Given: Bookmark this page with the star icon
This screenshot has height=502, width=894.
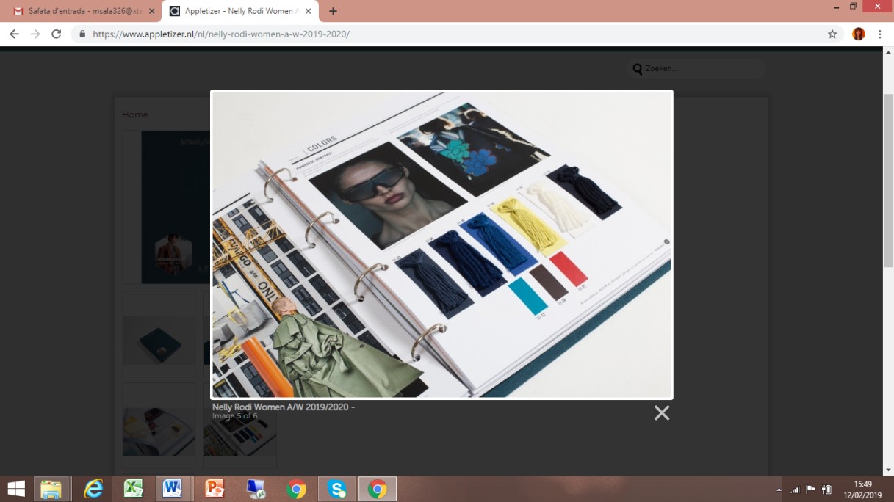Looking at the screenshot, I should coord(832,34).
